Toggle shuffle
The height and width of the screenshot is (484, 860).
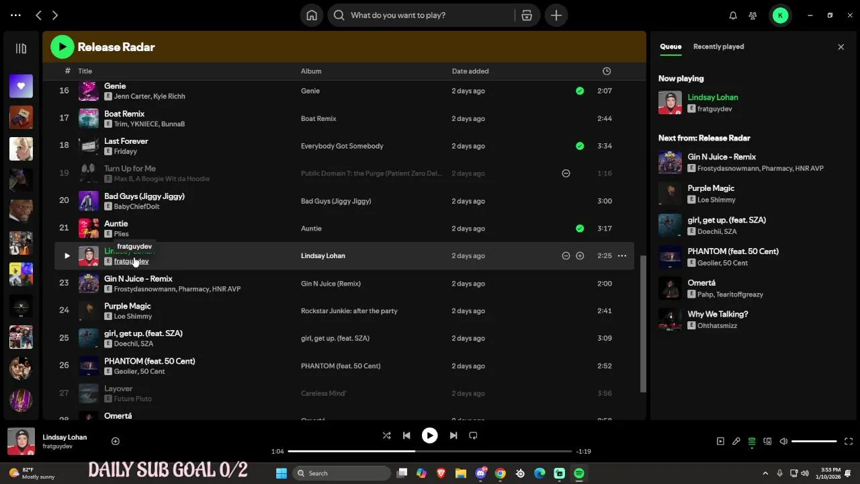386,436
